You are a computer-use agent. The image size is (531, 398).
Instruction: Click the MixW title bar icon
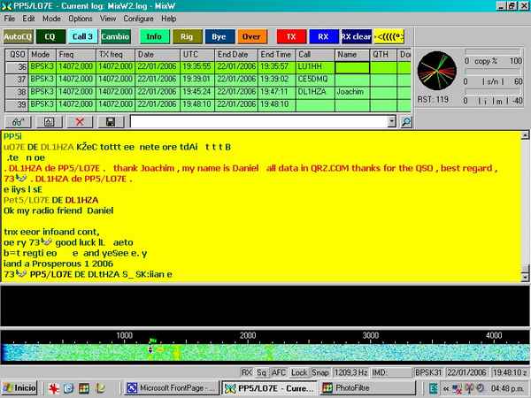pyautogui.click(x=6, y=6)
